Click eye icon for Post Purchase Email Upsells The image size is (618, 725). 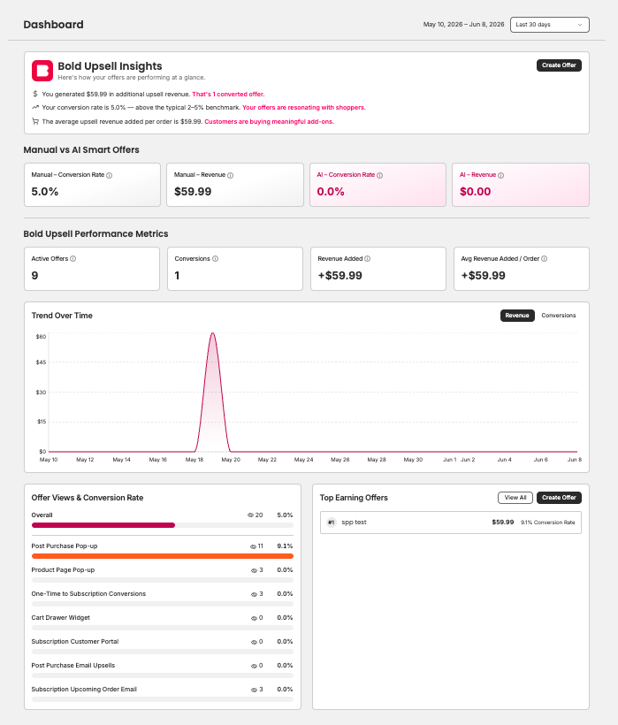pos(254,666)
